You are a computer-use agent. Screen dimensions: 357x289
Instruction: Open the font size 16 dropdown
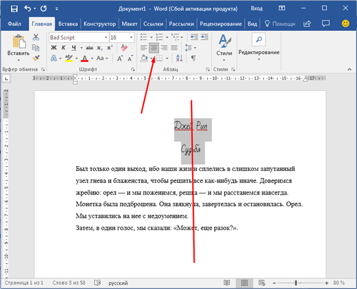point(131,37)
